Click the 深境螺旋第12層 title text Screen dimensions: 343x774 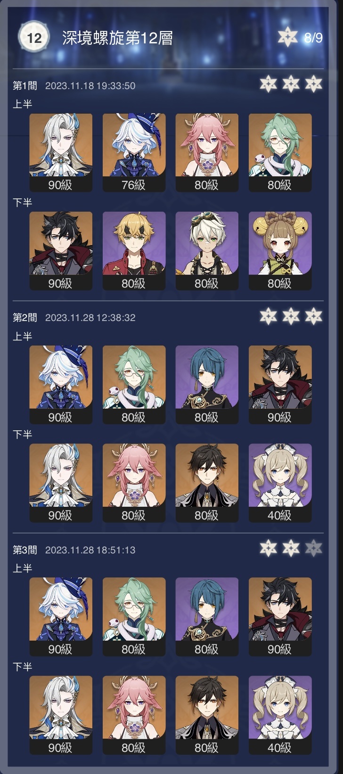(x=117, y=38)
